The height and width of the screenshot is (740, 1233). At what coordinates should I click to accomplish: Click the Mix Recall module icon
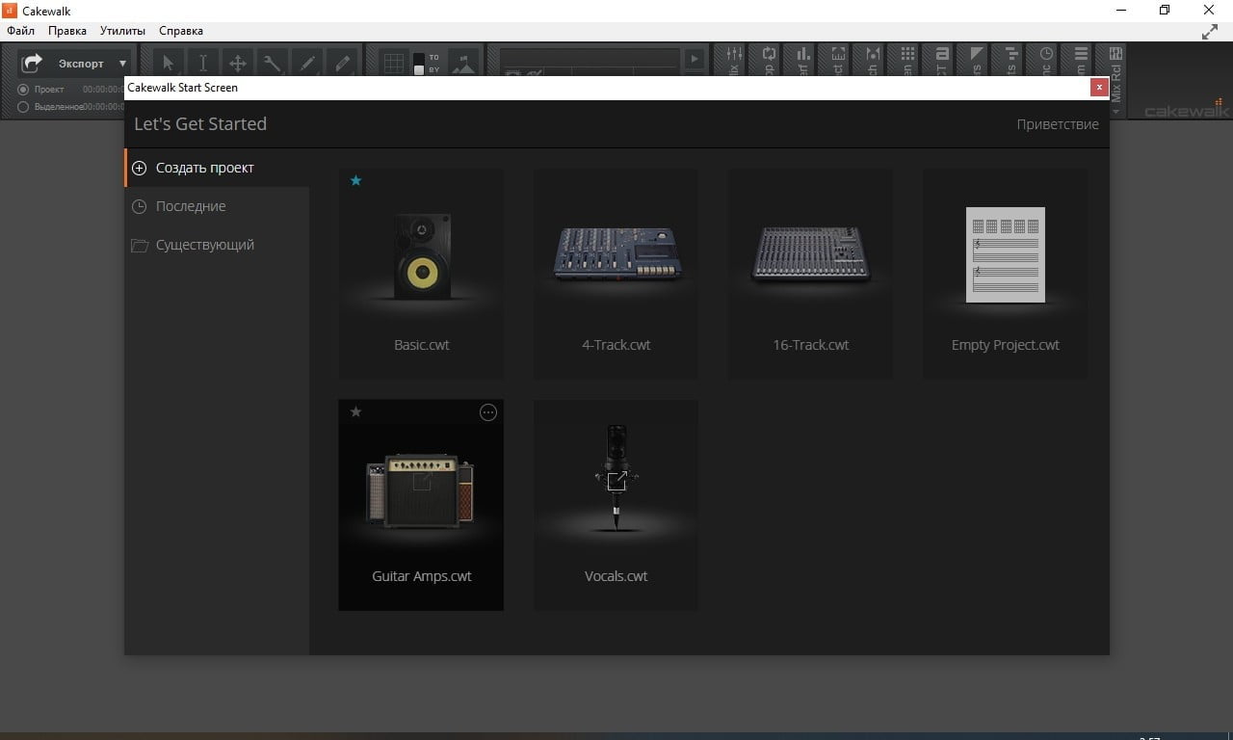pyautogui.click(x=1115, y=54)
